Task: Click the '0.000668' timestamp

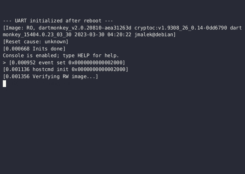Action: (x=18, y=49)
